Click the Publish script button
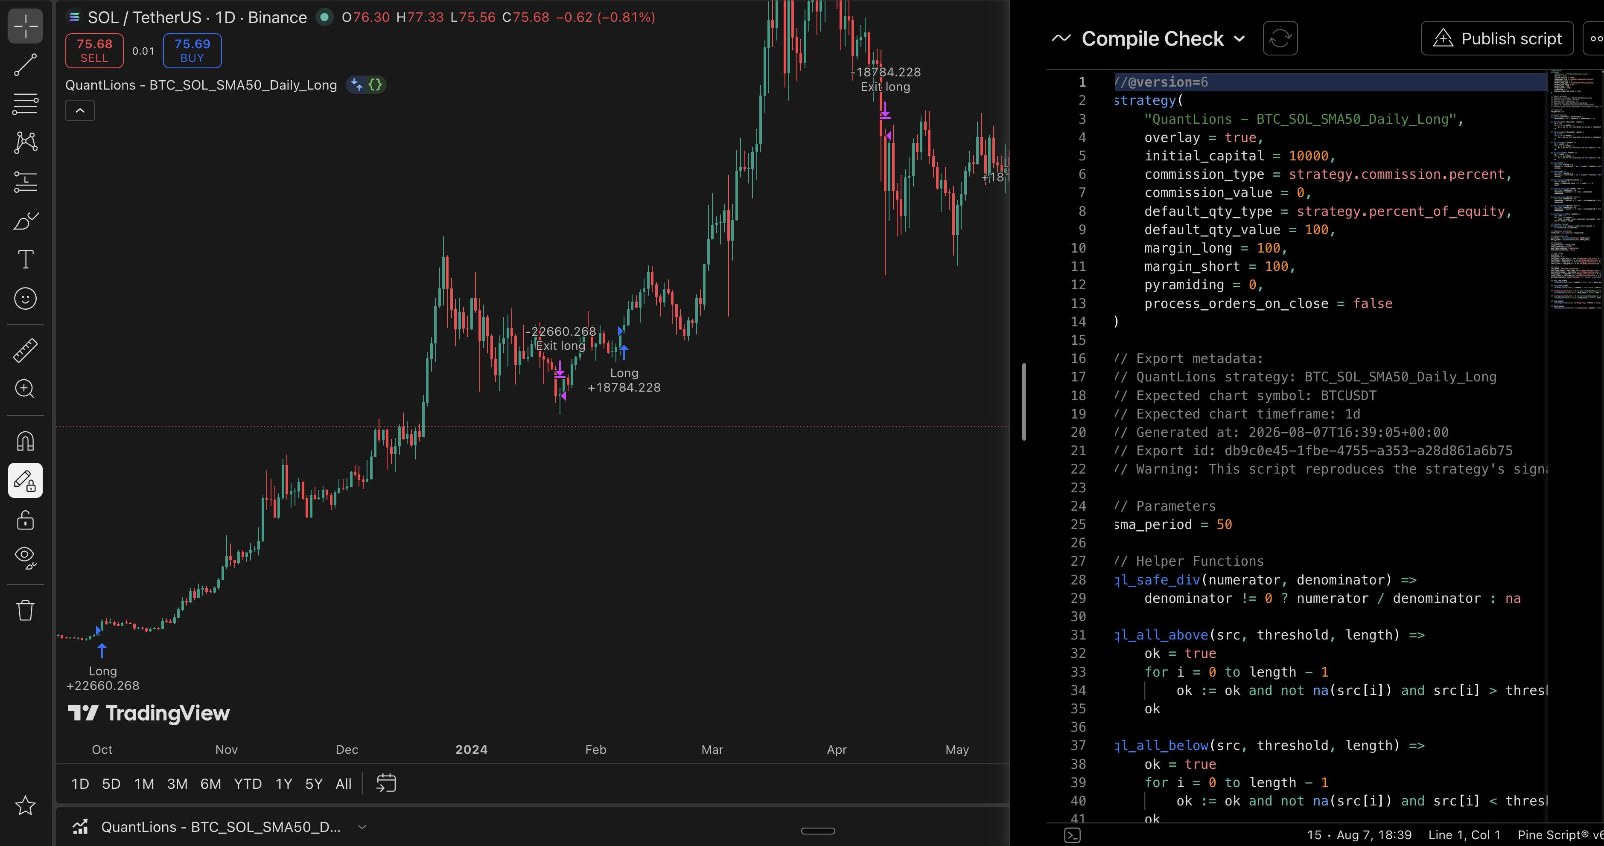The width and height of the screenshot is (1604, 846). pyautogui.click(x=1497, y=38)
